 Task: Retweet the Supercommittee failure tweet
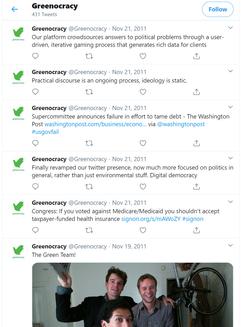[x=89, y=143]
